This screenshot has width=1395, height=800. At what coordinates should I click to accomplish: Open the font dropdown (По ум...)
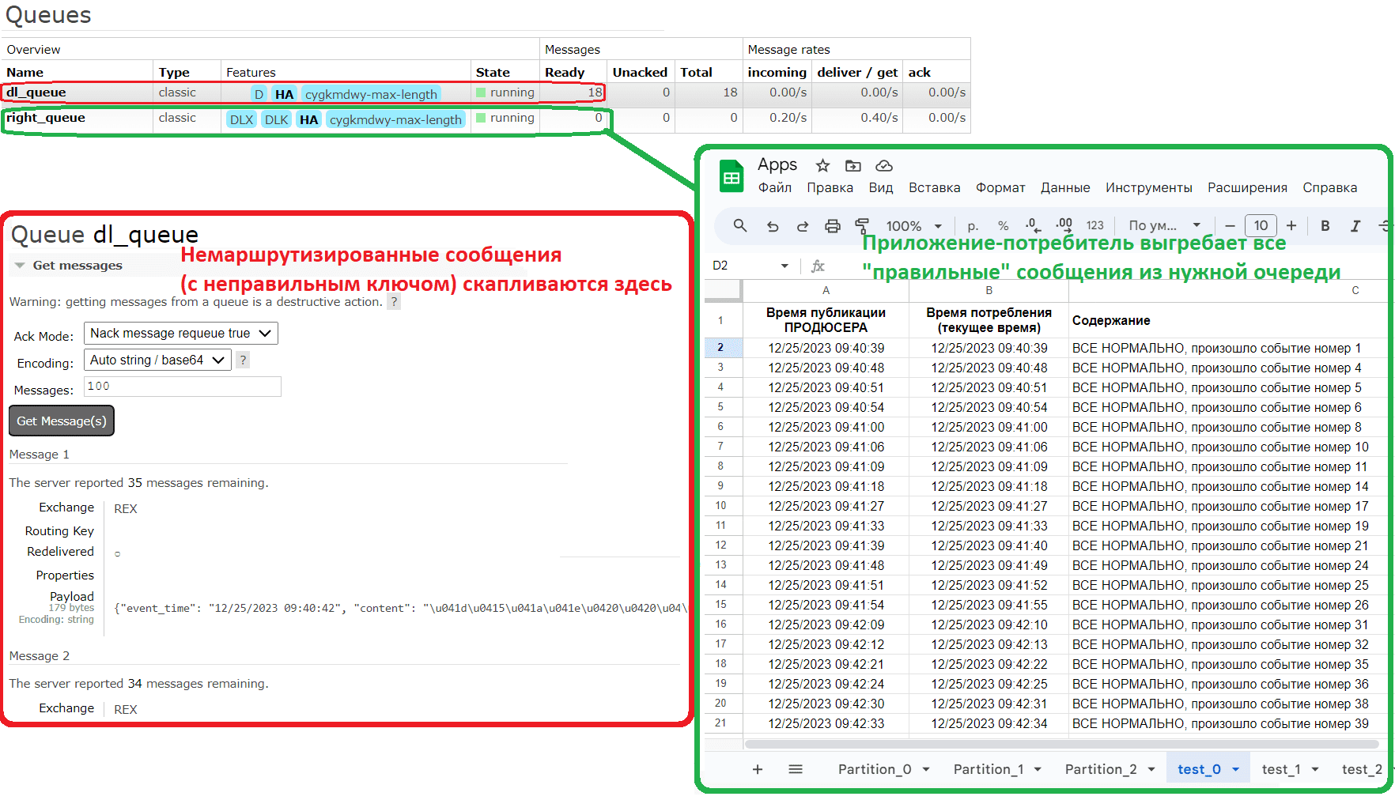pos(1165,226)
